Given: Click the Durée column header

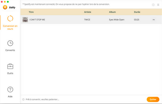Looking at the screenshot, I should click(137, 12).
